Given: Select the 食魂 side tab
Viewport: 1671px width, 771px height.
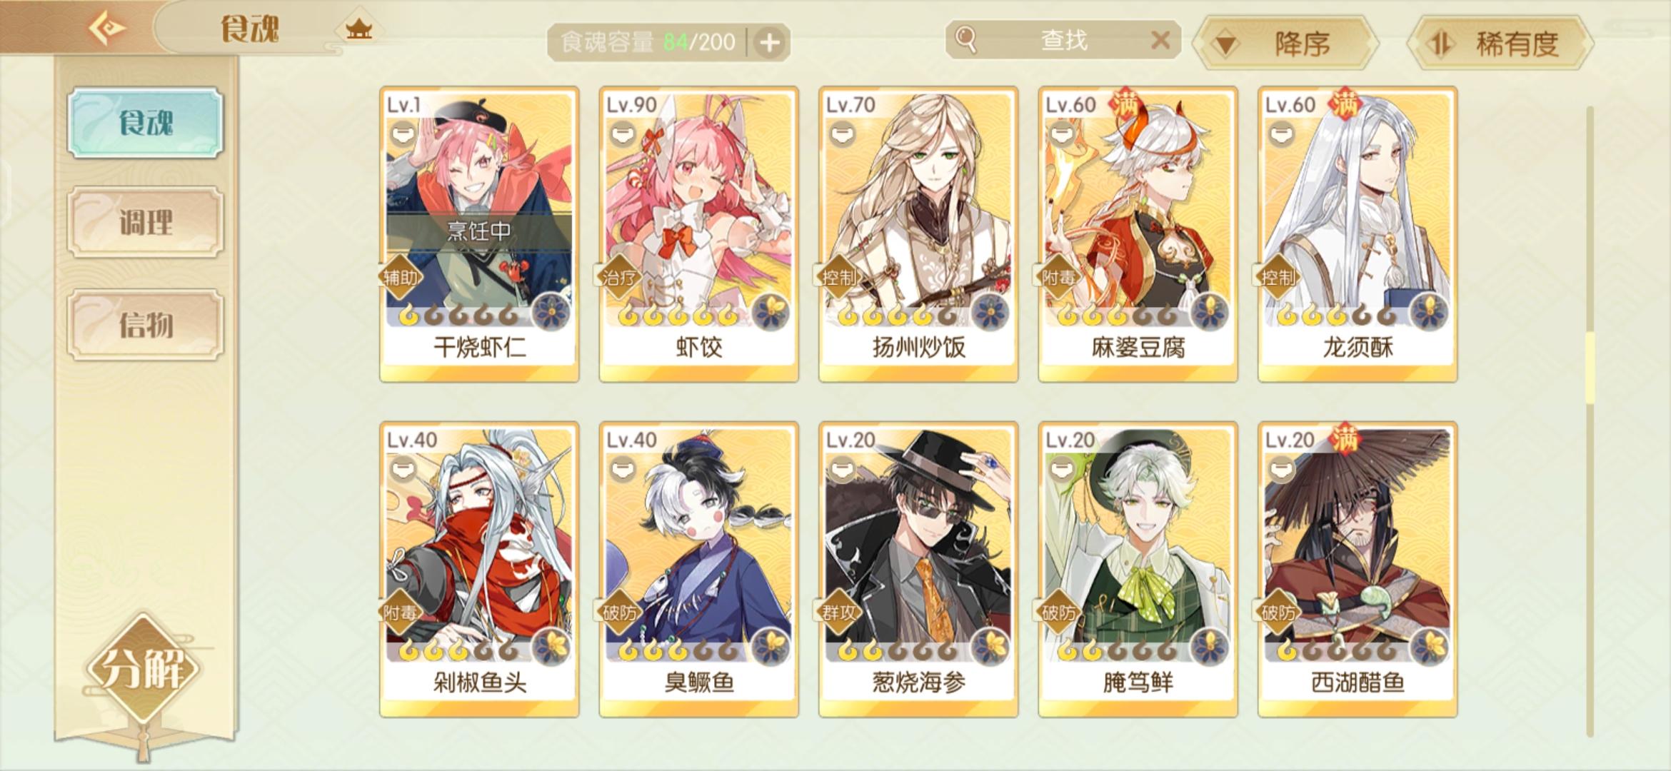Looking at the screenshot, I should [146, 123].
